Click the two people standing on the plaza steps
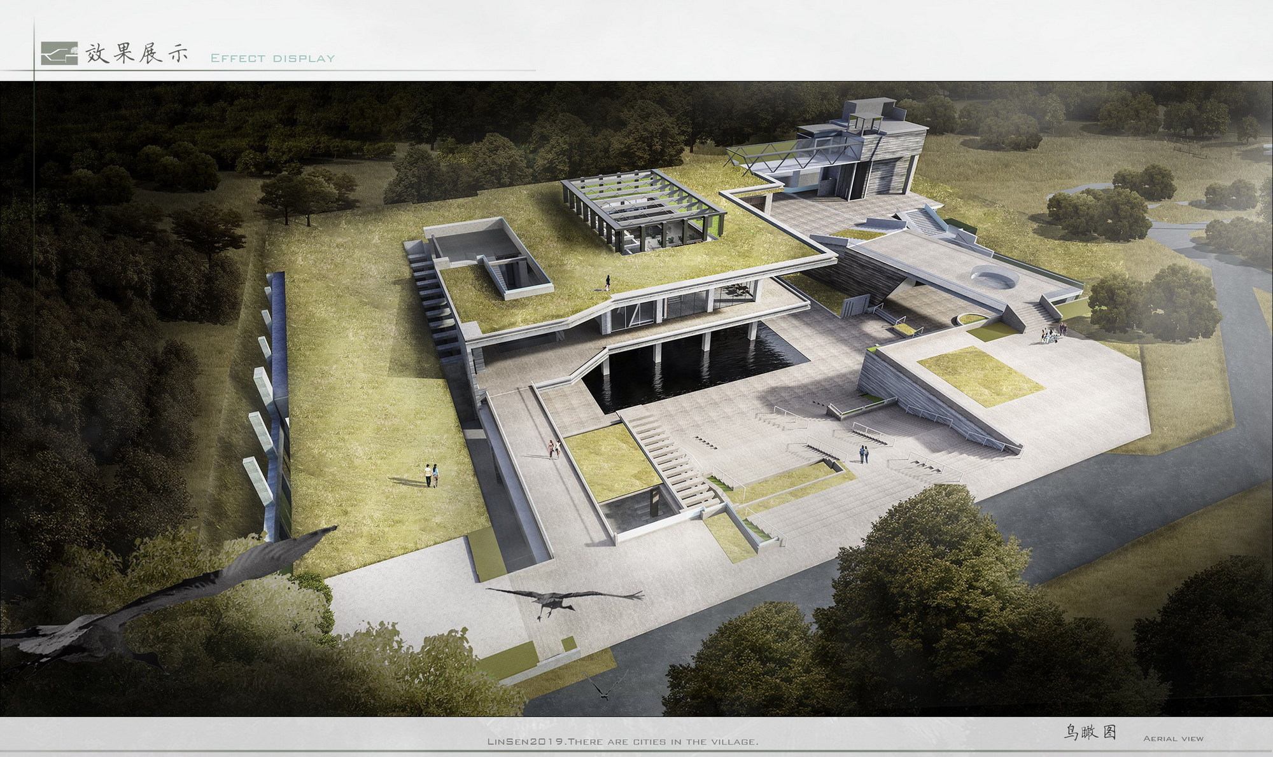The height and width of the screenshot is (757, 1273). pos(864,454)
